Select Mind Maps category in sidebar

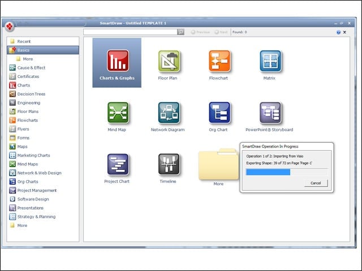24,164
